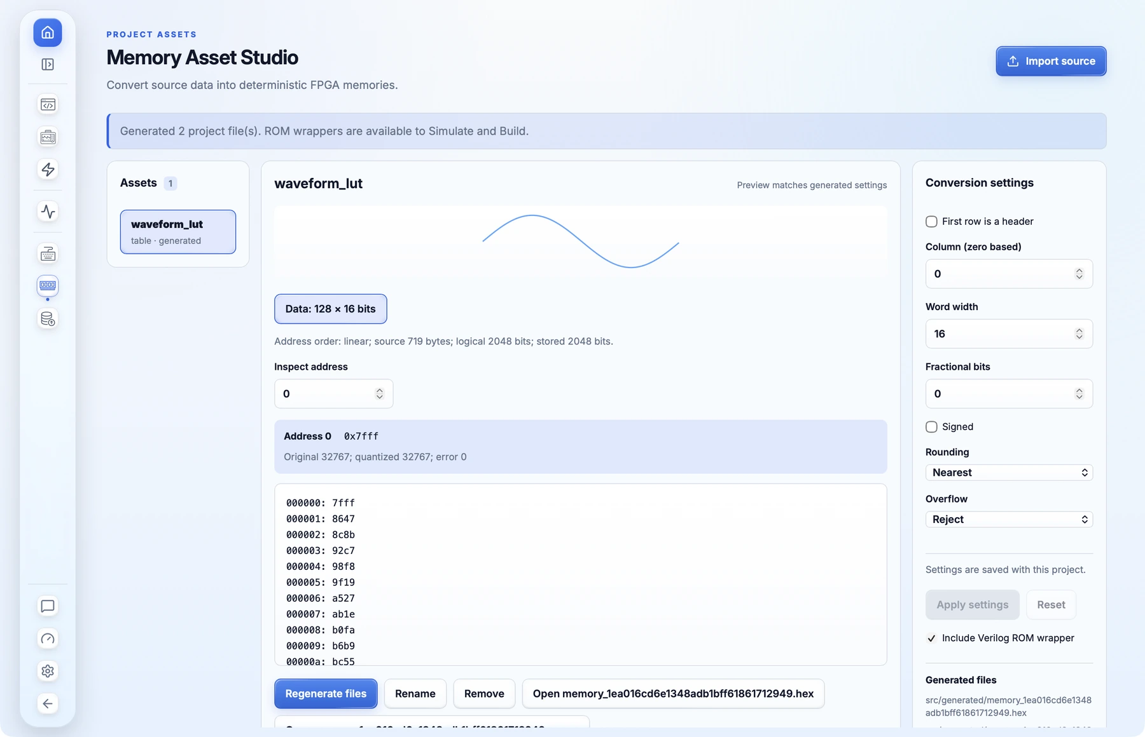Open the memory assets sidebar icon
The height and width of the screenshot is (737, 1145).
point(48,286)
